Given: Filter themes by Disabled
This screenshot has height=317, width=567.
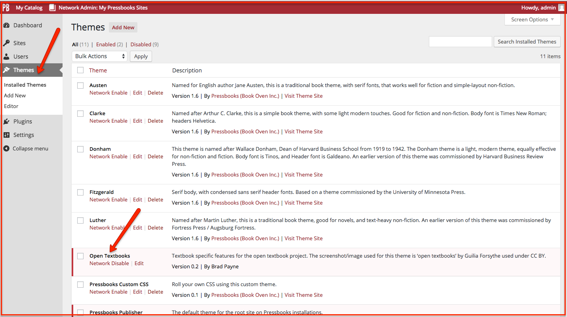Looking at the screenshot, I should point(141,44).
